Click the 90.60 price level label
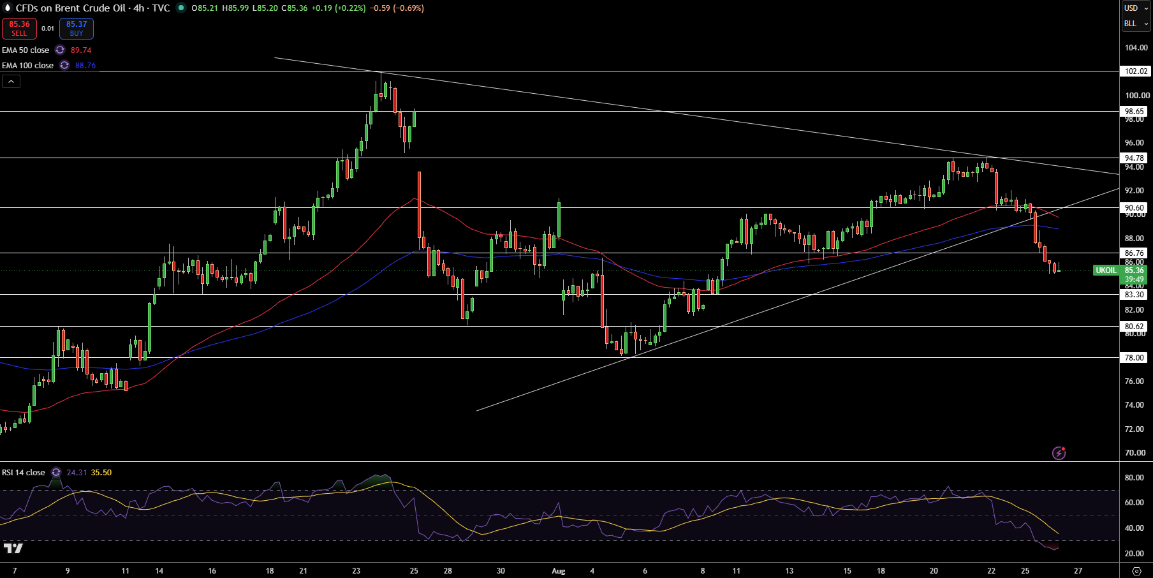 [1135, 208]
